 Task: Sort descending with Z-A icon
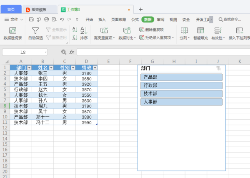click(x=75, y=38)
